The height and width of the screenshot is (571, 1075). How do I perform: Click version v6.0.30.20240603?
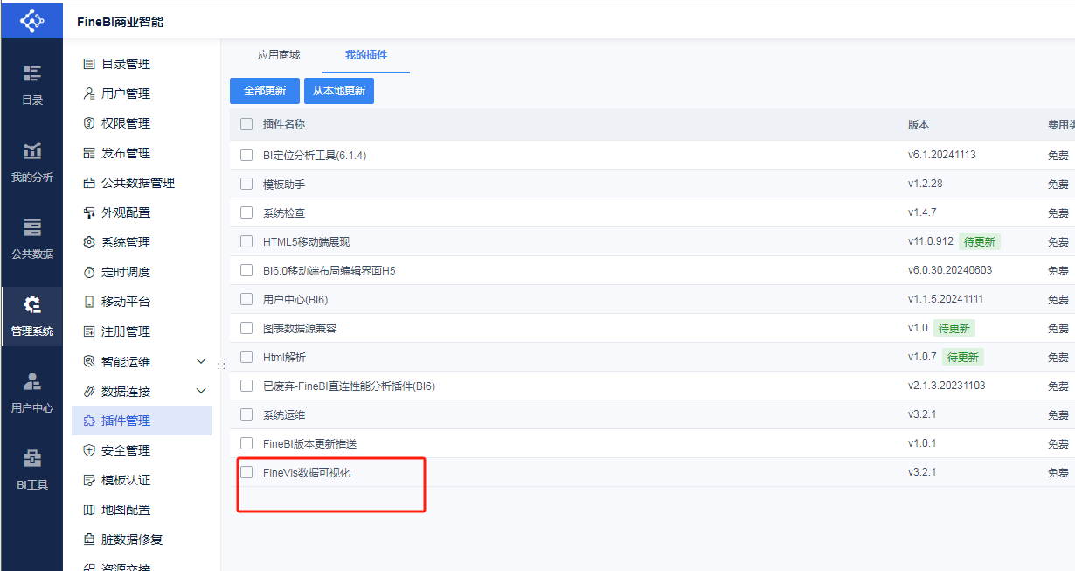click(950, 270)
